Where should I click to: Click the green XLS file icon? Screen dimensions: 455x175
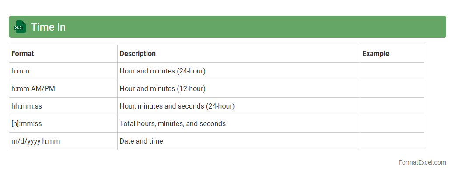tap(20, 27)
